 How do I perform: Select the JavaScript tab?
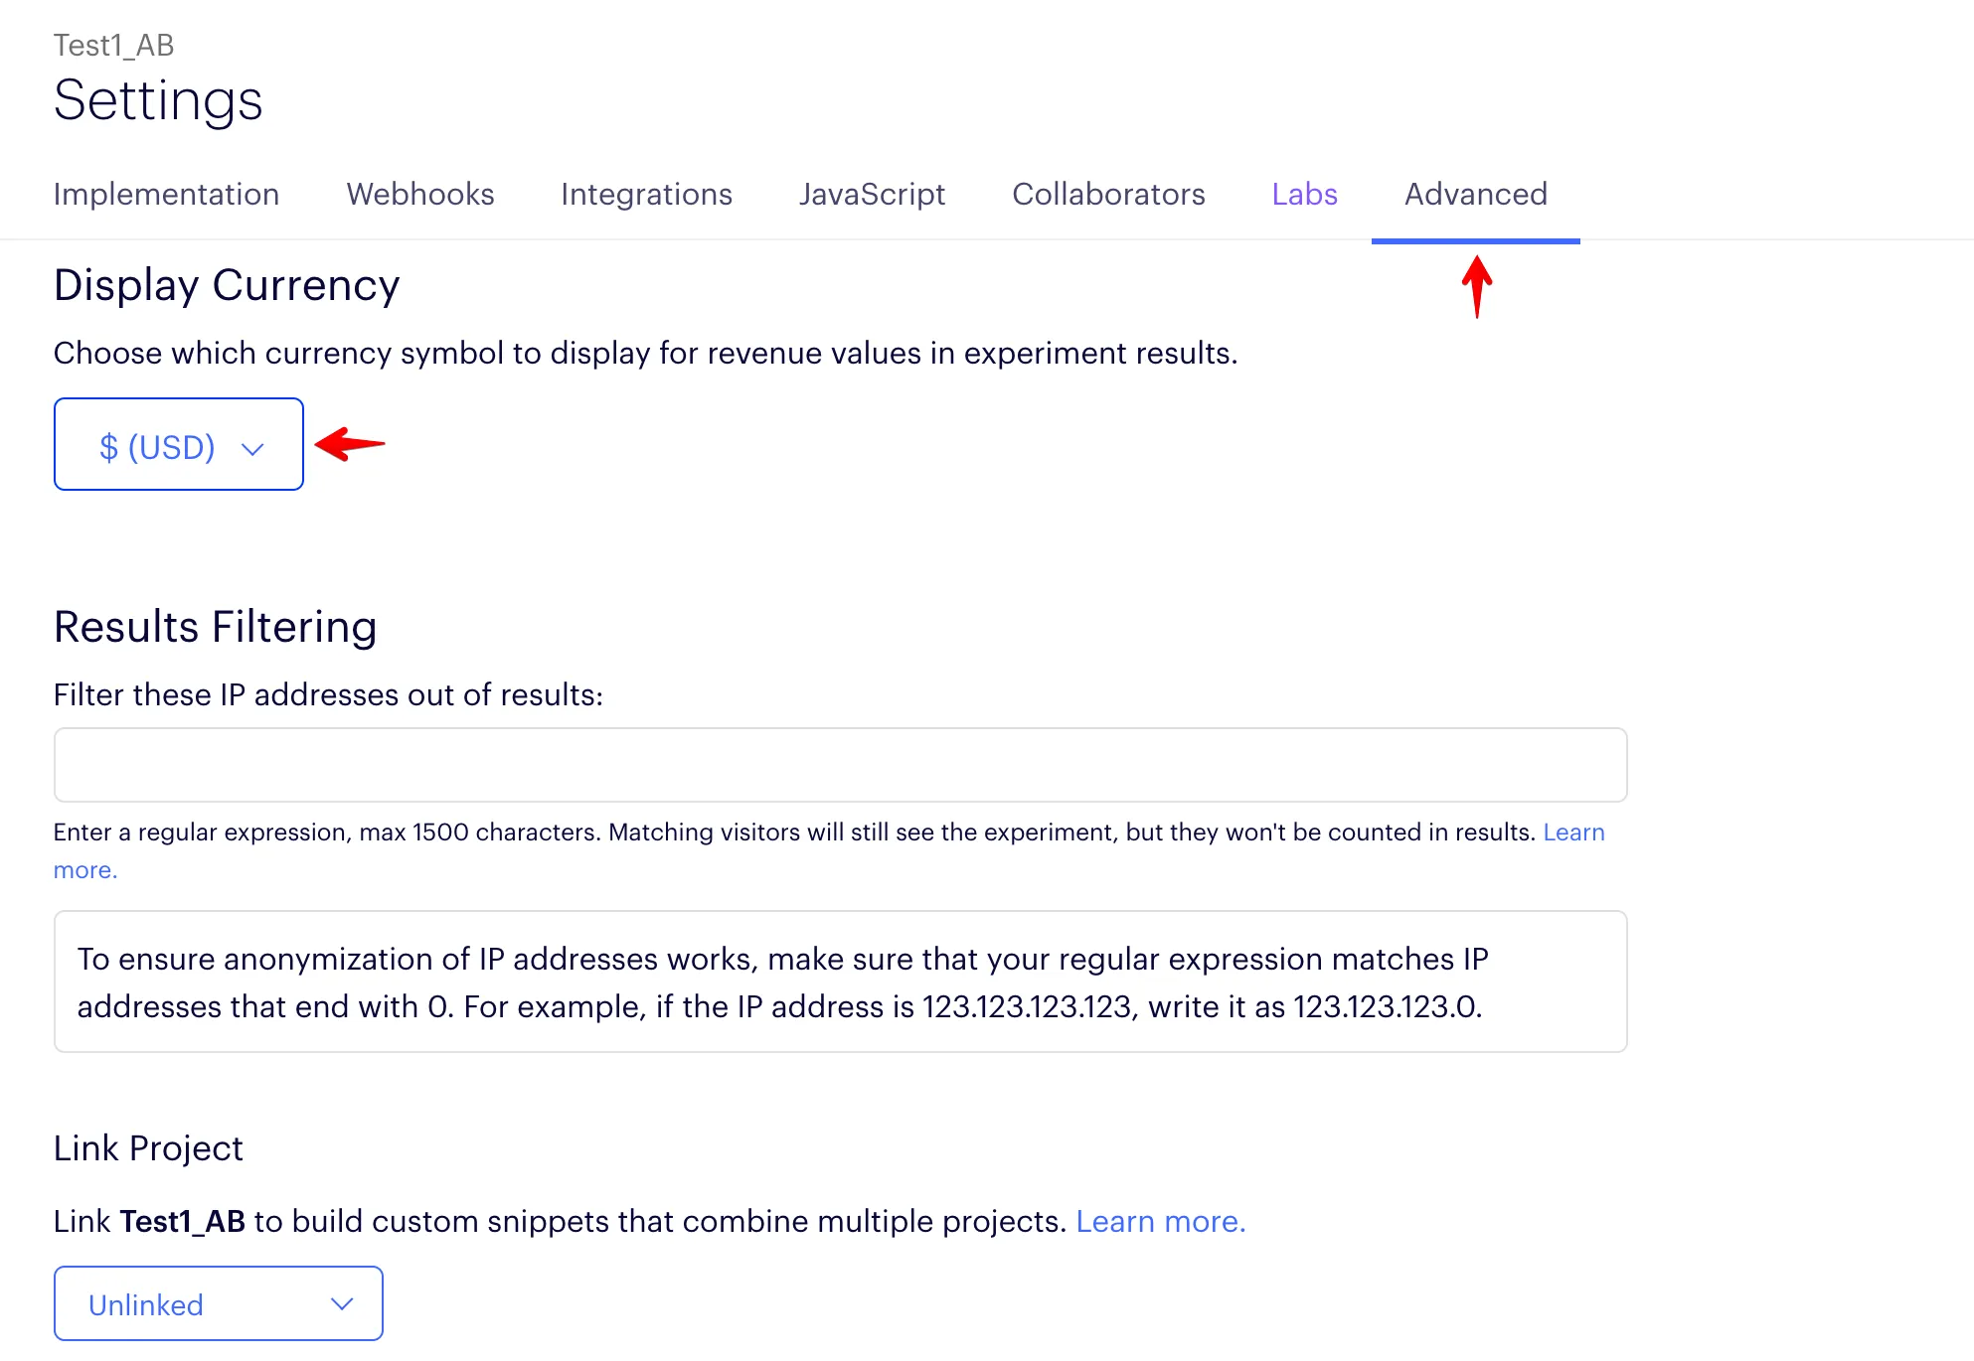(x=872, y=194)
